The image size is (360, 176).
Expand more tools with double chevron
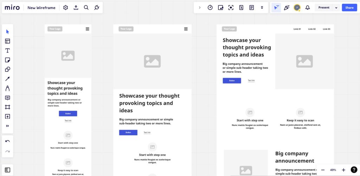(x=8, y=126)
